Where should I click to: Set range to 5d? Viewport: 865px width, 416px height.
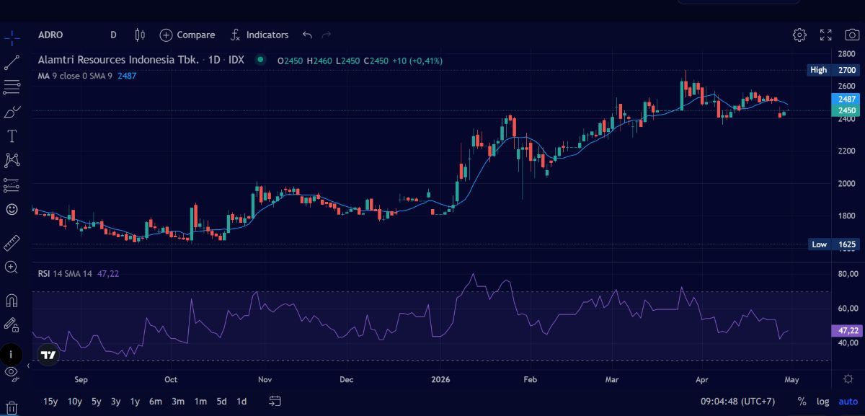222,401
